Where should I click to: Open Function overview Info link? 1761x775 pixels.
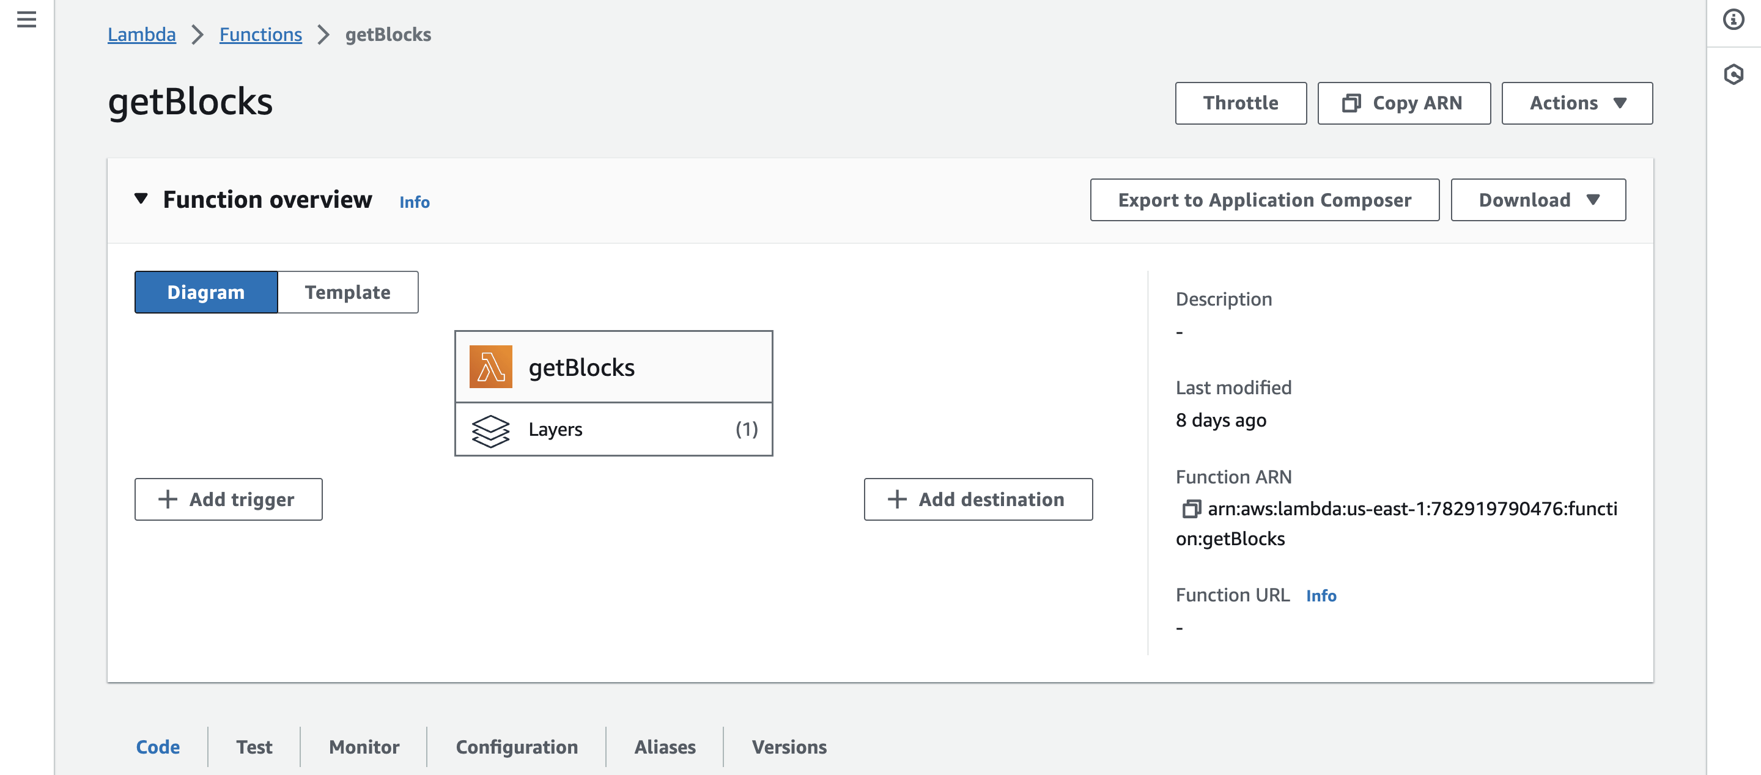click(415, 202)
